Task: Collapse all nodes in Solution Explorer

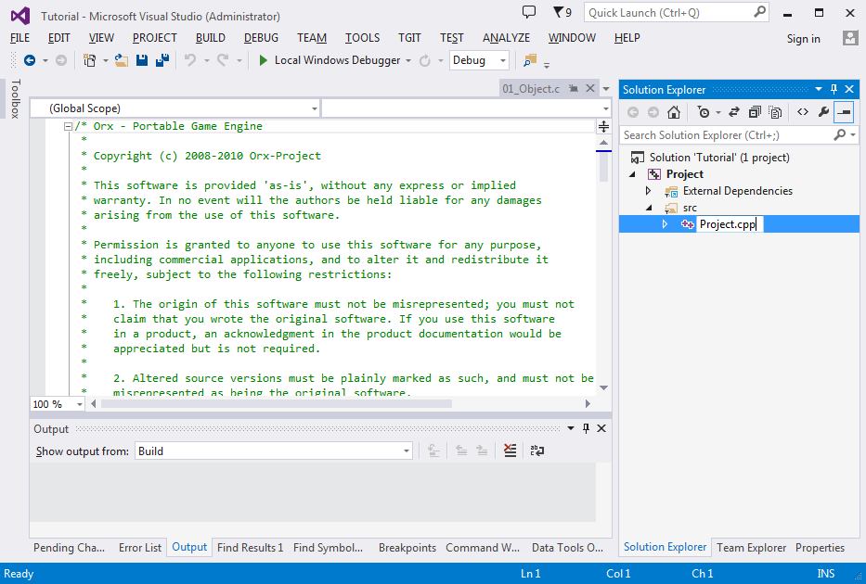Action: point(755,112)
